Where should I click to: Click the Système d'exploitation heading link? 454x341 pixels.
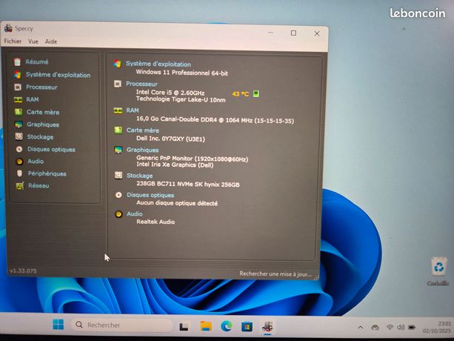(158, 64)
